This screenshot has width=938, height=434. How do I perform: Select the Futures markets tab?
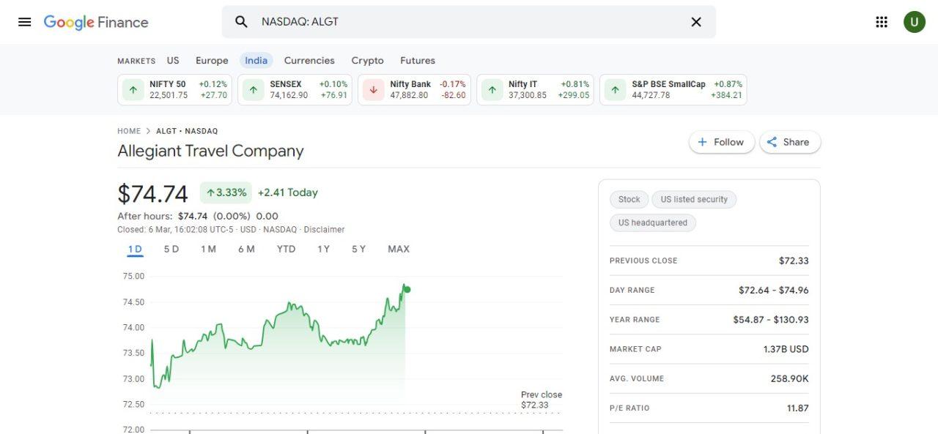418,61
